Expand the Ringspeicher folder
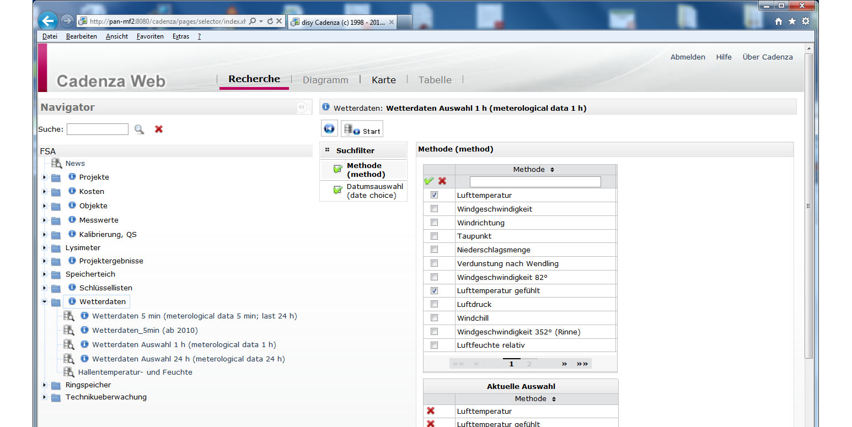The image size is (852, 427). tap(45, 385)
